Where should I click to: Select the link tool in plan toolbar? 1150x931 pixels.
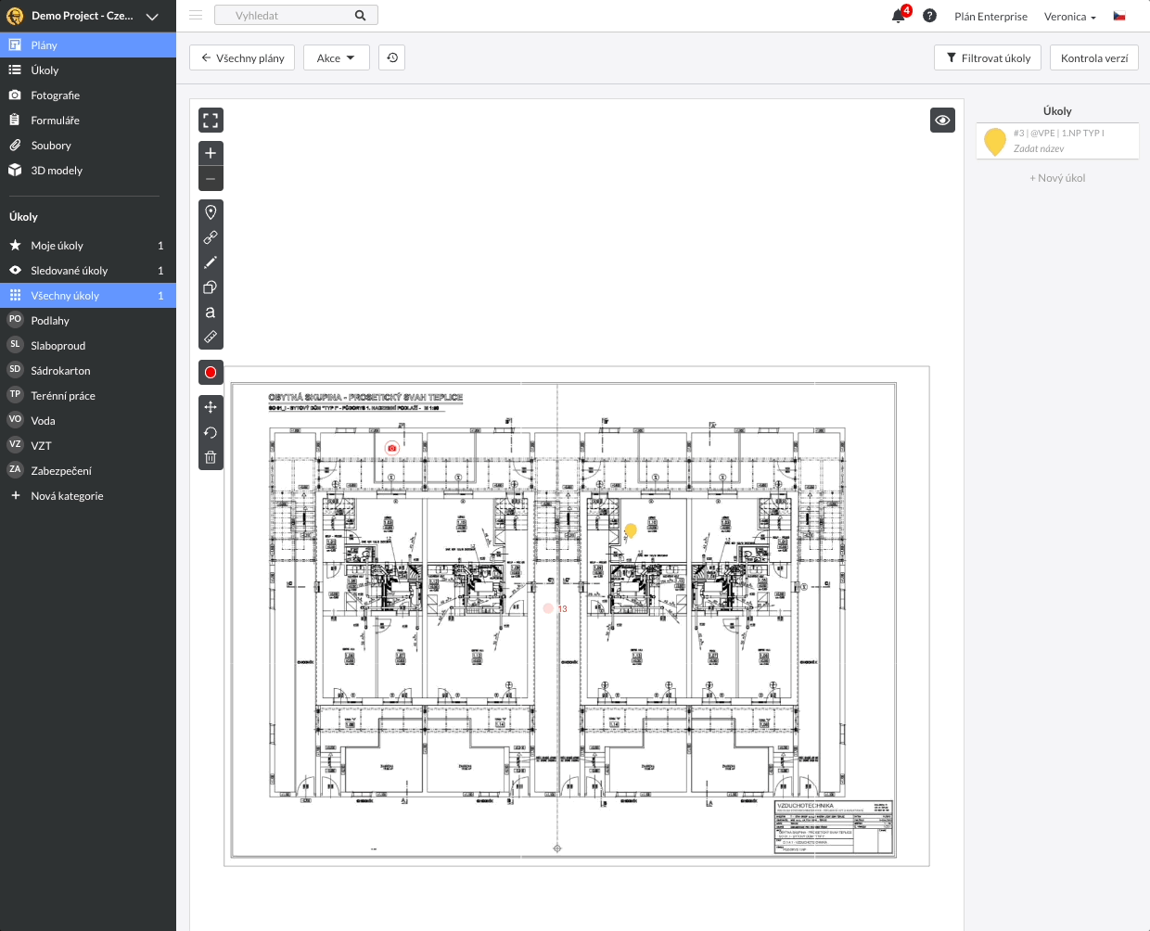pos(211,237)
